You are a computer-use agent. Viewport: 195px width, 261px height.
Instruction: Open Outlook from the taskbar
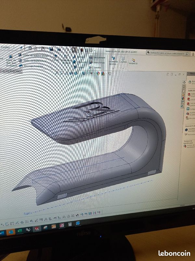[x=11, y=232]
